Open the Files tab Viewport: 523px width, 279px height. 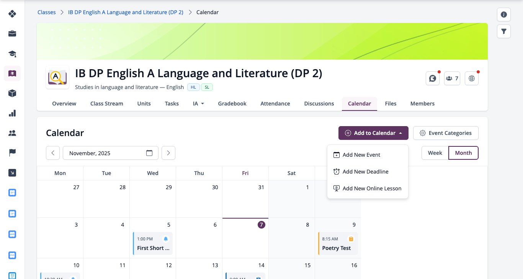coord(391,104)
